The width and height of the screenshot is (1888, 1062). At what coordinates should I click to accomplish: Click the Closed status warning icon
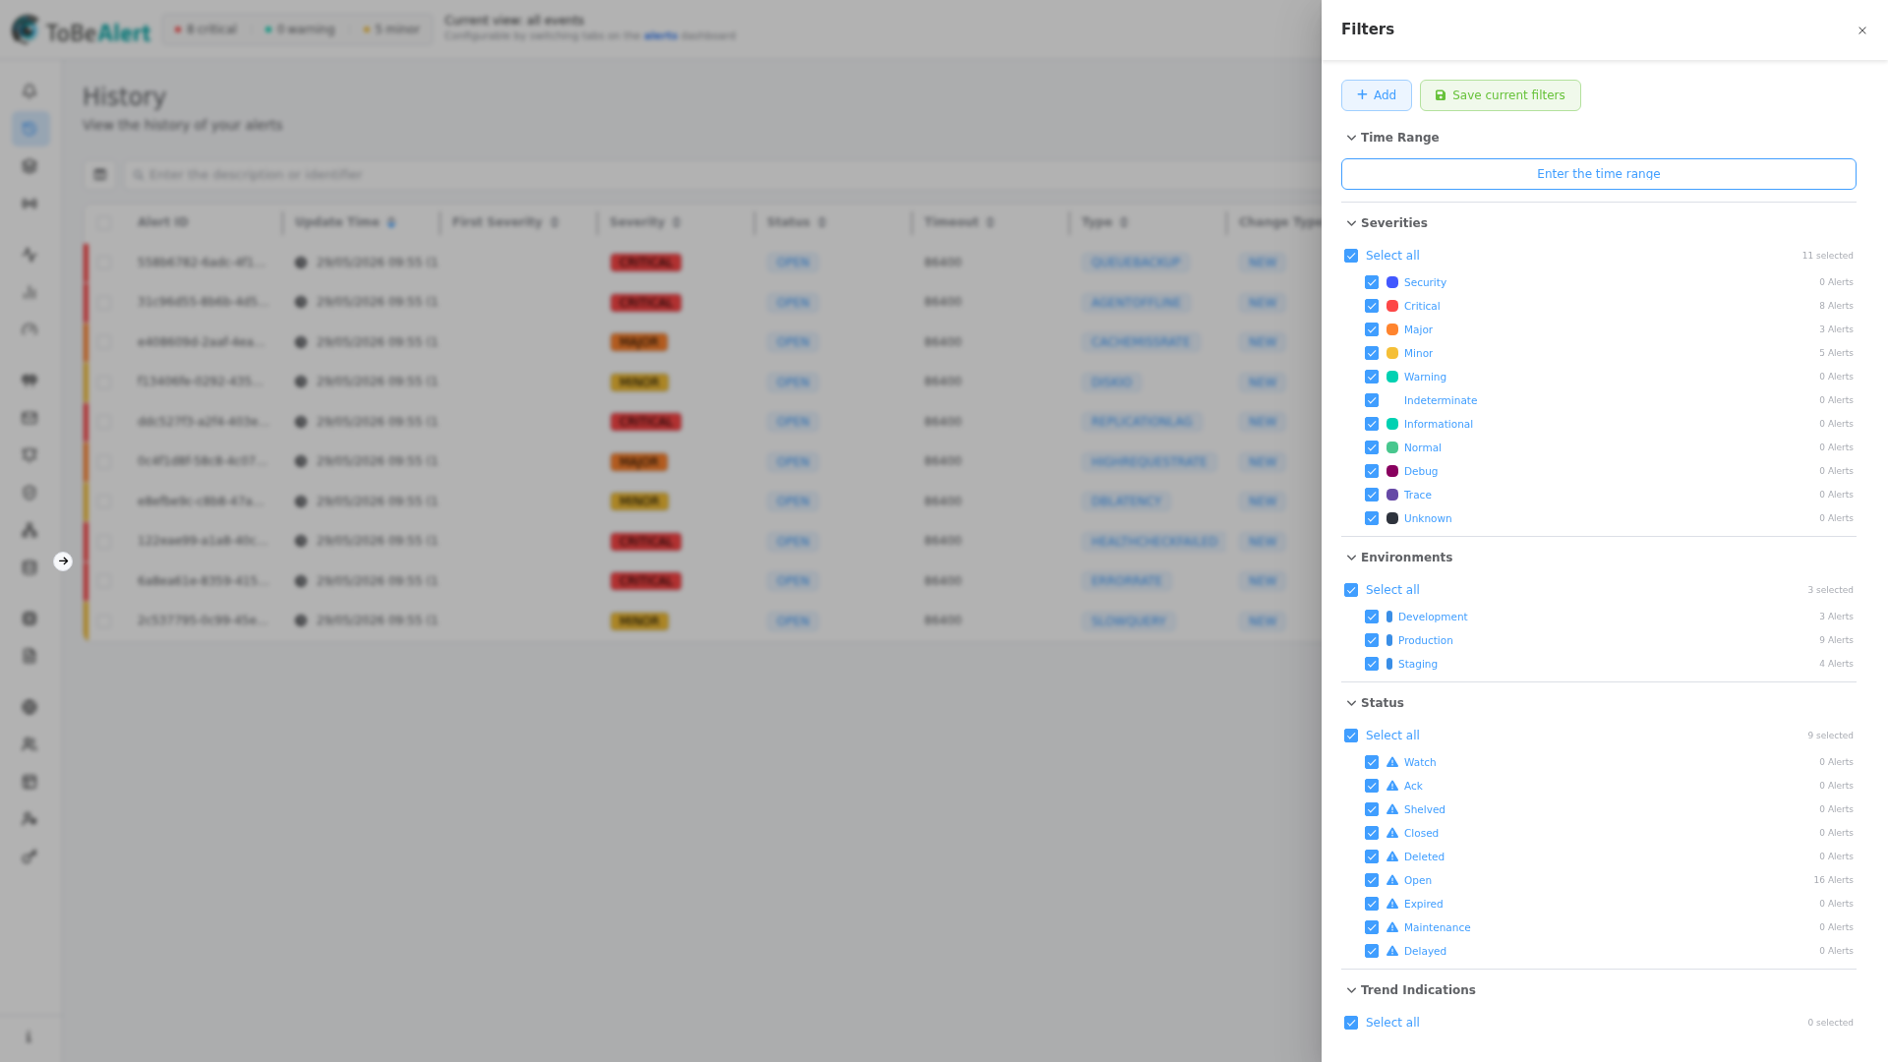(x=1392, y=833)
